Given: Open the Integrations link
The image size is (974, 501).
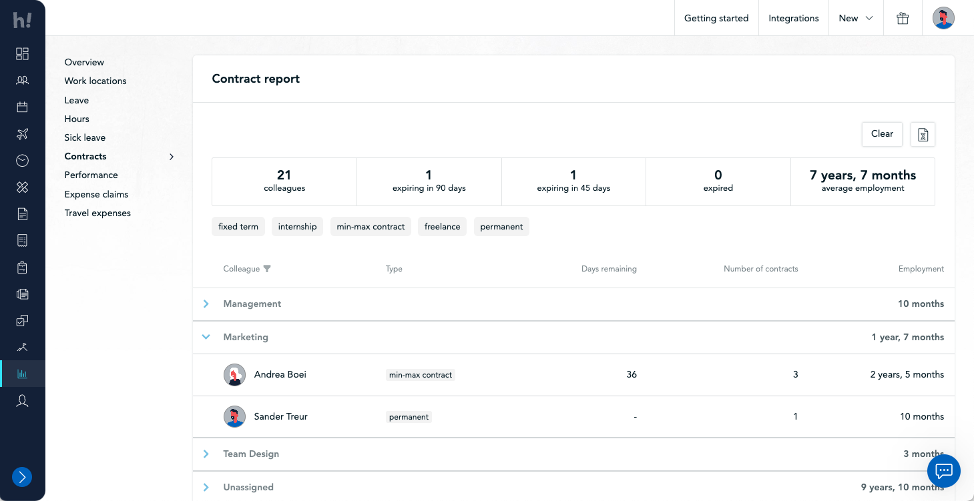Looking at the screenshot, I should (793, 19).
